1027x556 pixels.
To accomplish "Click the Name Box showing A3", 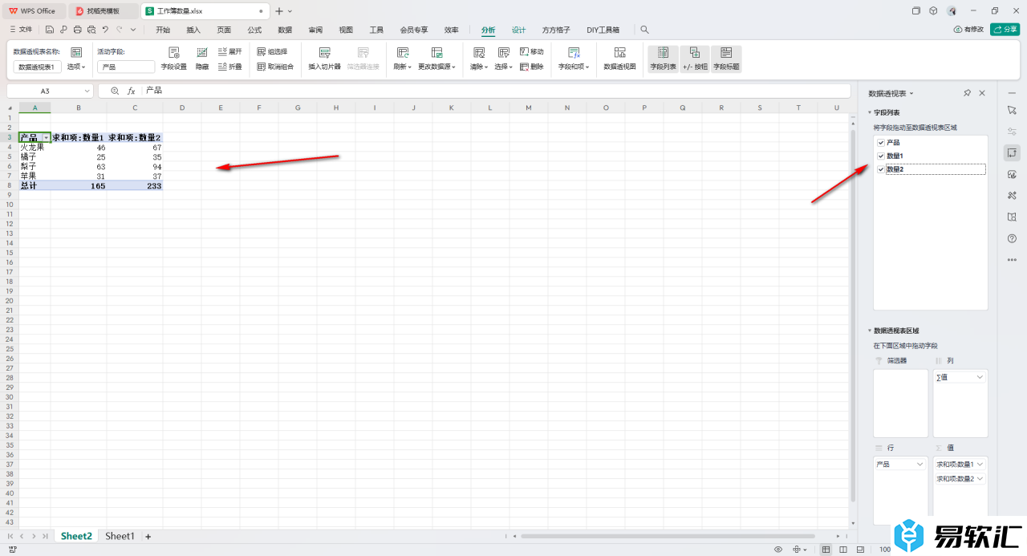I will (x=50, y=91).
